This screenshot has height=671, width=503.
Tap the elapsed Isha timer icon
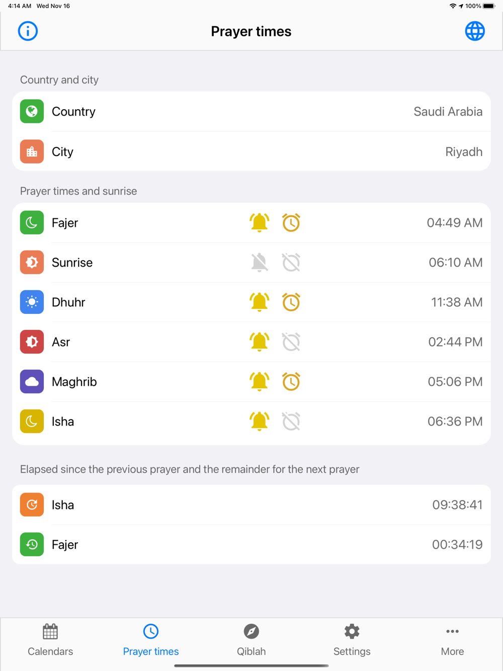pos(32,505)
